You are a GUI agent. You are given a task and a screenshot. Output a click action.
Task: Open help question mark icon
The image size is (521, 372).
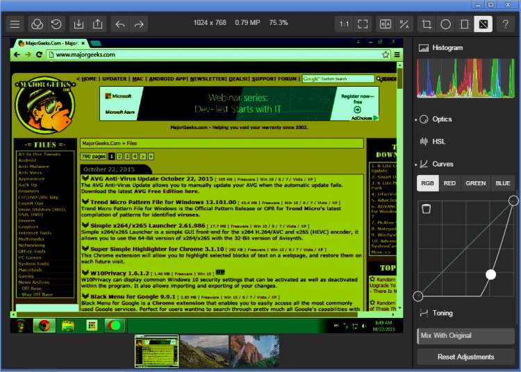pyautogui.click(x=506, y=24)
